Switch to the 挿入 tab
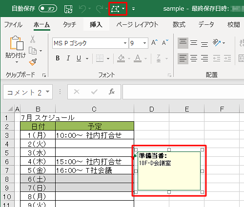Screen dimensions: 244x207 (x=96, y=25)
